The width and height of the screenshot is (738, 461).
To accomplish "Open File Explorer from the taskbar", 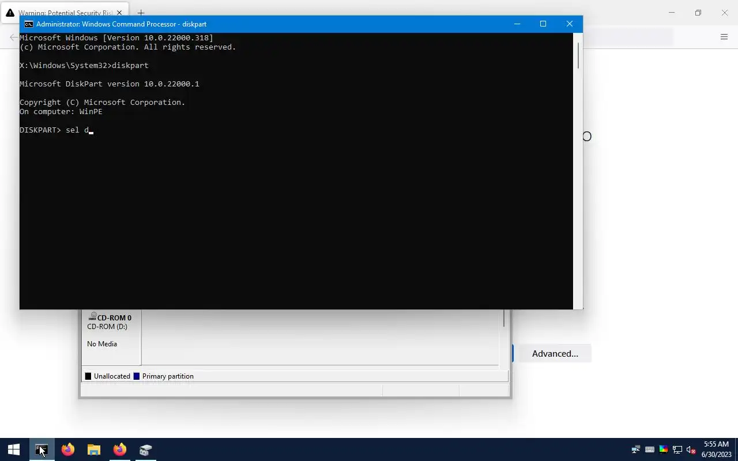I will pos(94,449).
